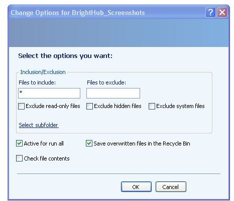Viewport: 234px width, 201px height.
Task: Disable Save overwritten files in Recycle Bin
Action: pos(89,143)
